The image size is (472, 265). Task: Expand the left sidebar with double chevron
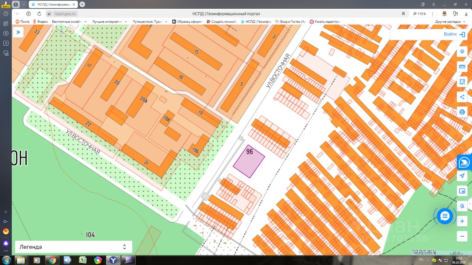[18, 32]
